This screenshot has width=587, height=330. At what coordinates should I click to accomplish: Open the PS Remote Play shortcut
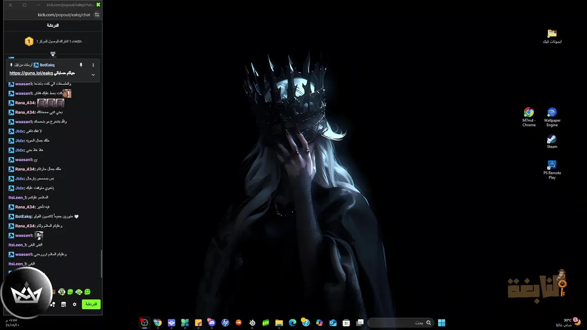tap(552, 170)
